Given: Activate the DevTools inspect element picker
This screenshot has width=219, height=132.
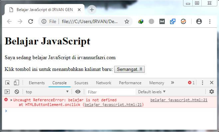Looking at the screenshot, I should pyautogui.click(x=7, y=83).
